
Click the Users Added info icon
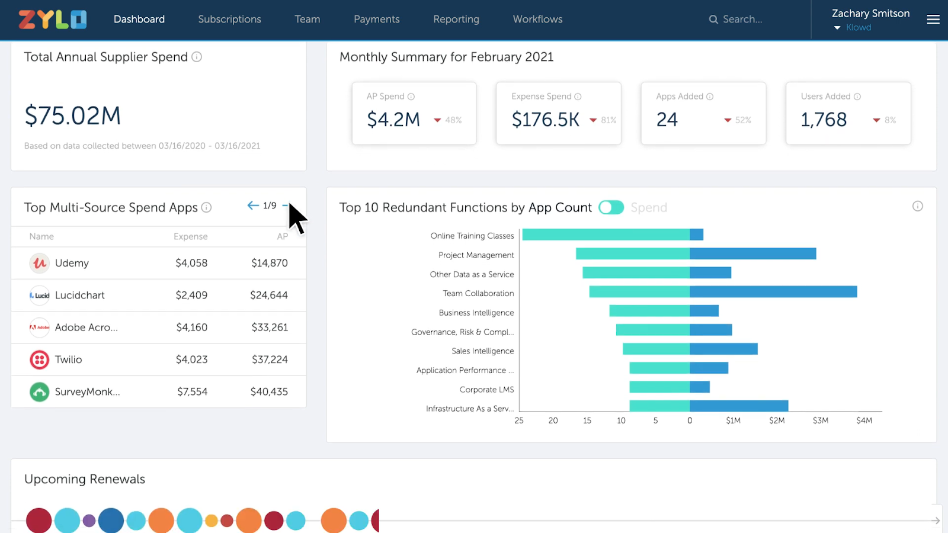[857, 97]
